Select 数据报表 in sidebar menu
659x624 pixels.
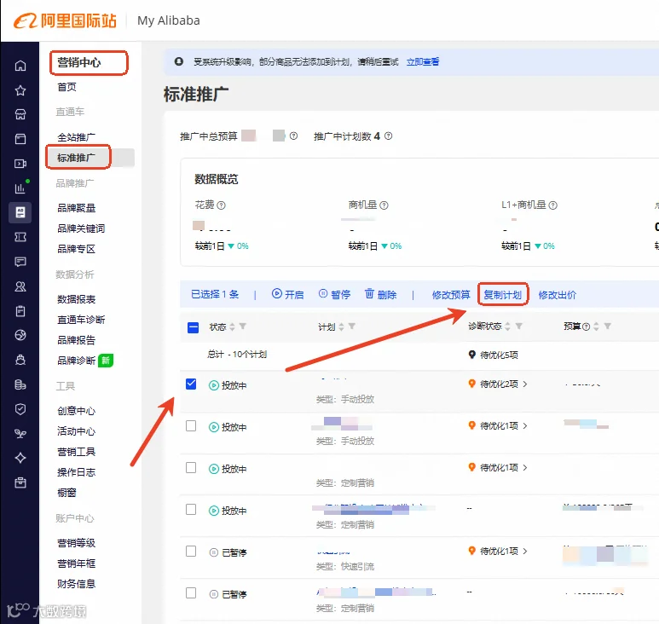click(x=76, y=299)
